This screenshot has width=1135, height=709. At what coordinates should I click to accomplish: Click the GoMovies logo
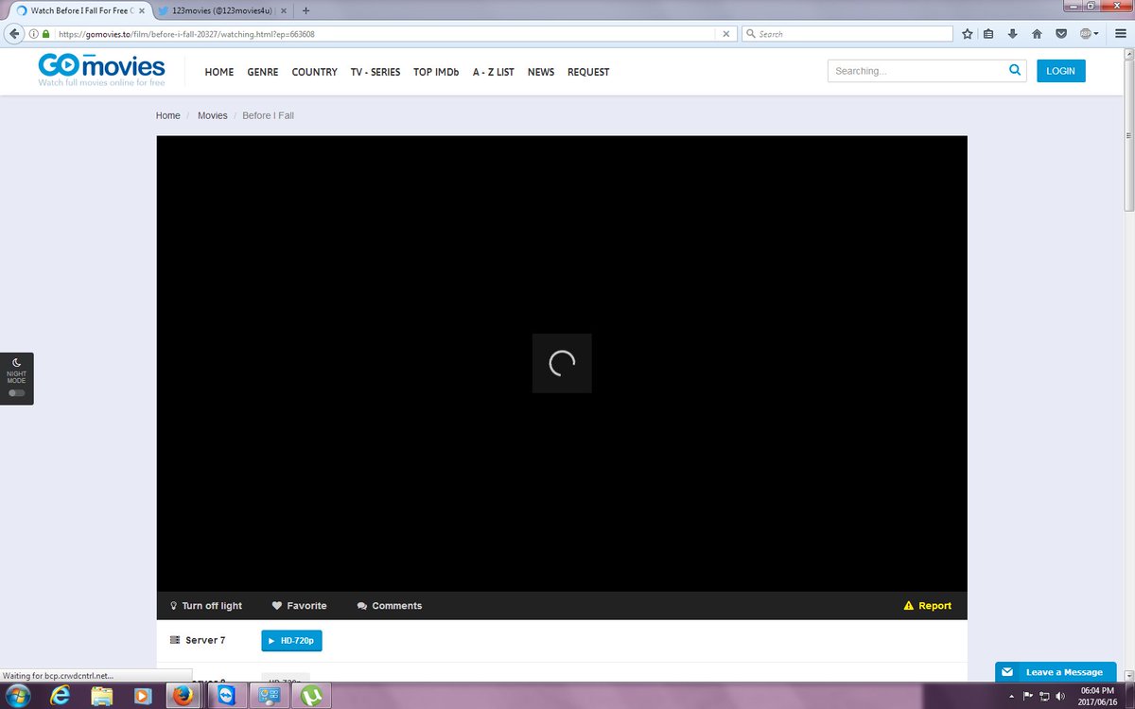[x=101, y=70]
